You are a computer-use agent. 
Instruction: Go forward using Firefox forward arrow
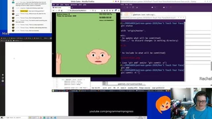(57, 11)
